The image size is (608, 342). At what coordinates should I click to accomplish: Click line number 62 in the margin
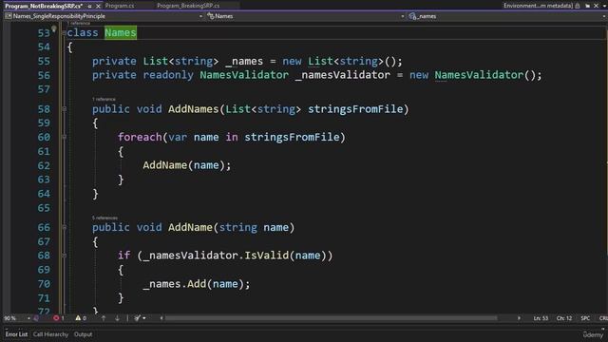(44, 165)
